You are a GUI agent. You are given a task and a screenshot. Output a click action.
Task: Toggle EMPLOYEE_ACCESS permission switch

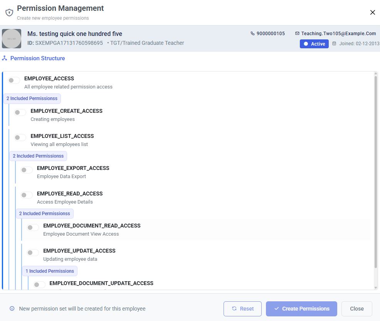coord(13,80)
